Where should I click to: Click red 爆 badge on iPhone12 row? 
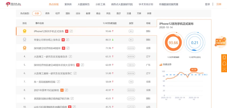click(67, 31)
